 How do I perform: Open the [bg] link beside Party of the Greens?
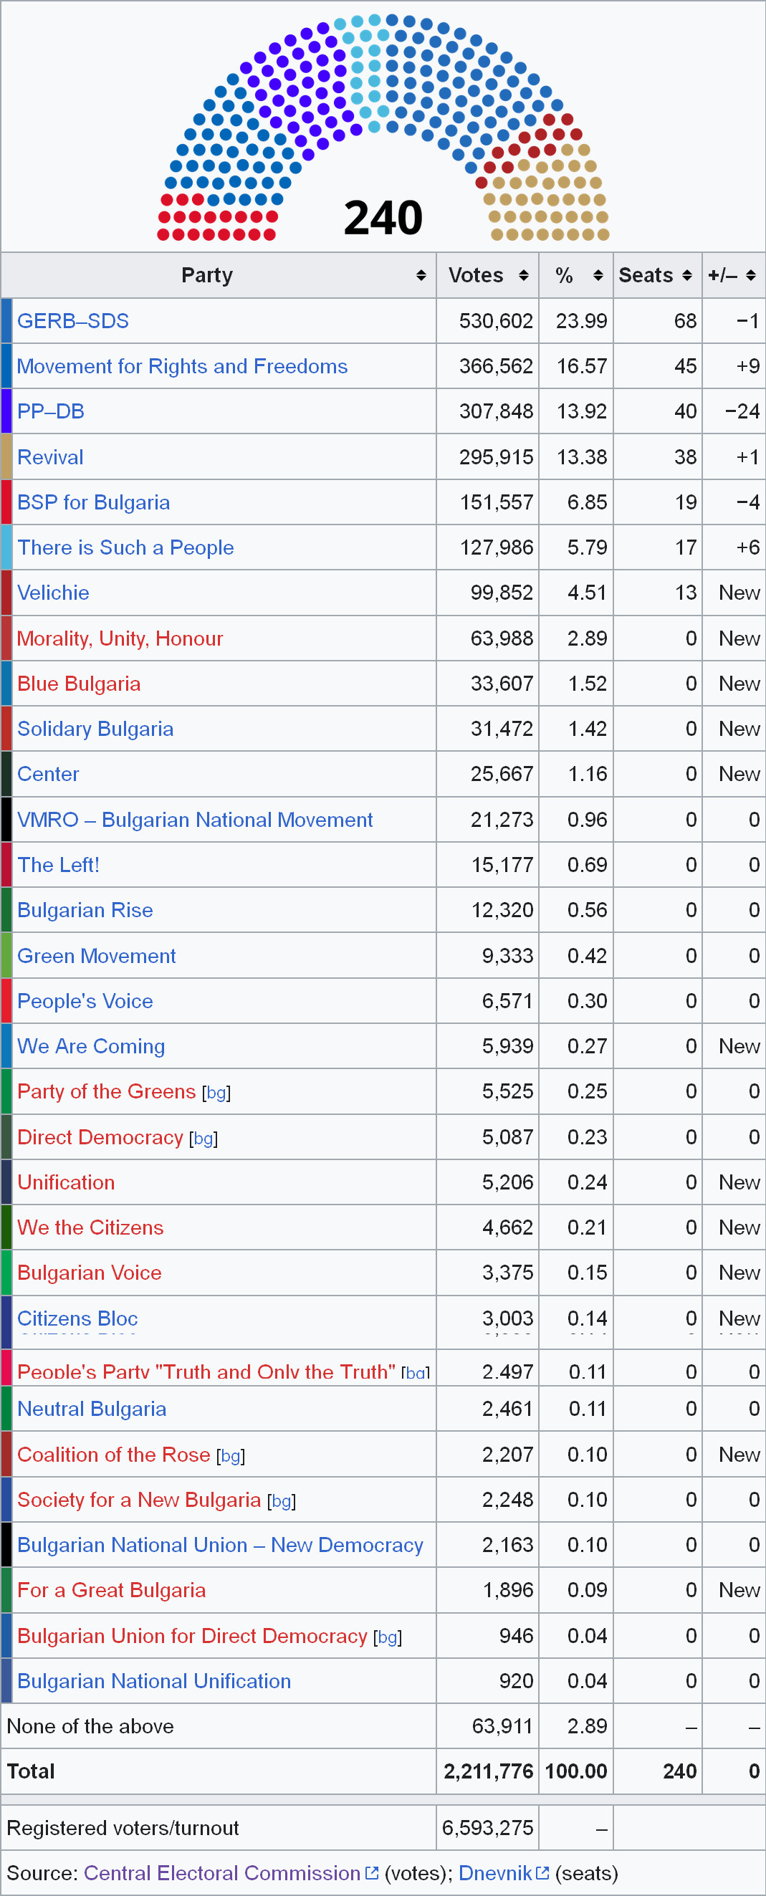click(216, 1092)
